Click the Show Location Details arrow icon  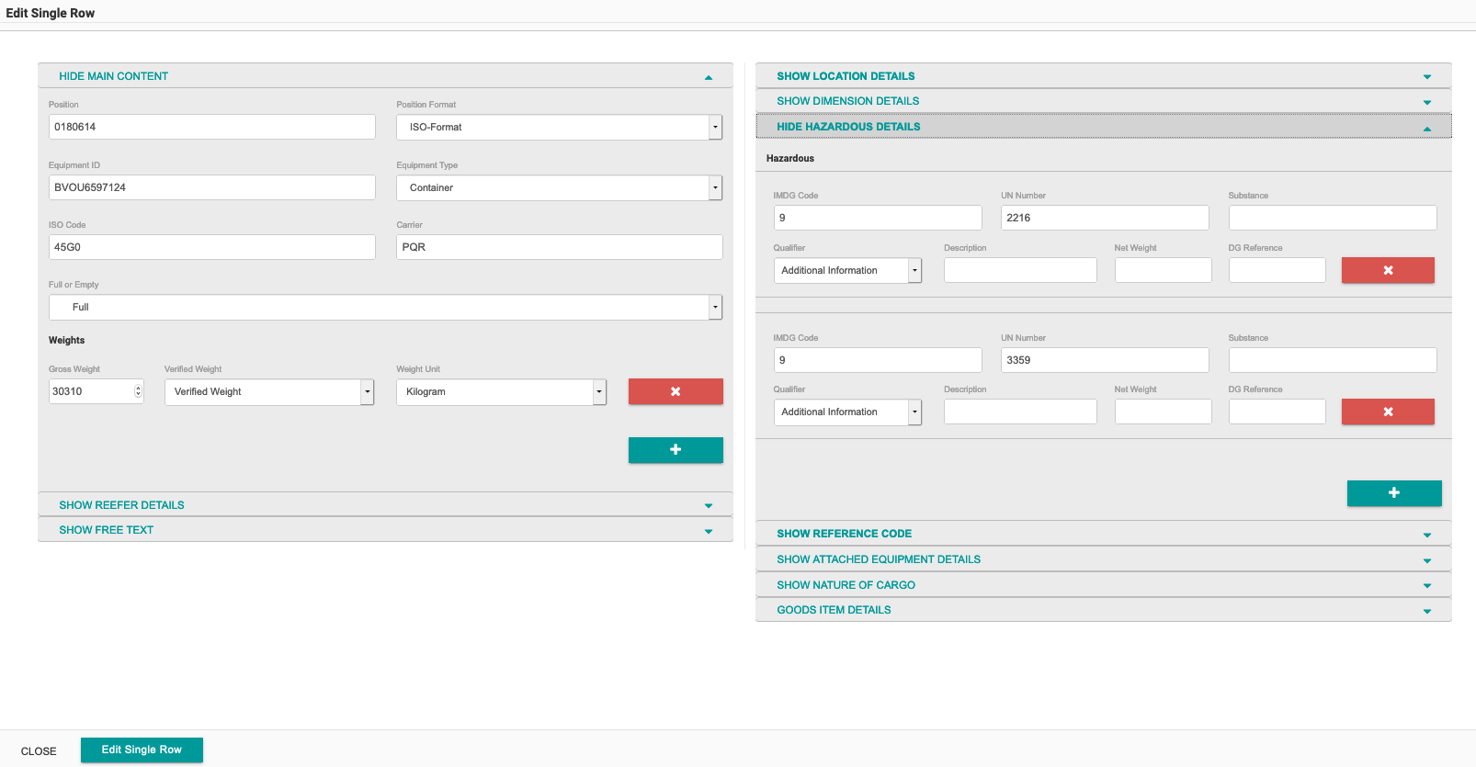tap(1427, 77)
